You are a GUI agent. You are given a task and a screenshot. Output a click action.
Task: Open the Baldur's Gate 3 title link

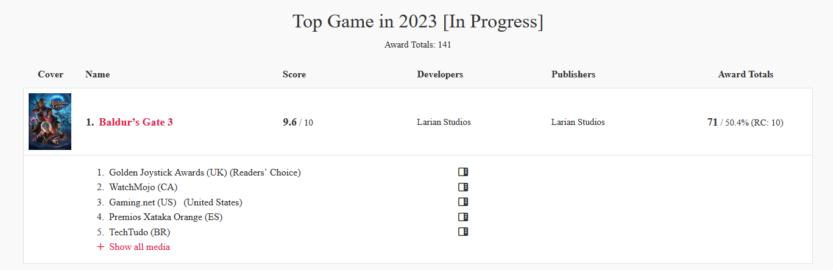(x=136, y=122)
